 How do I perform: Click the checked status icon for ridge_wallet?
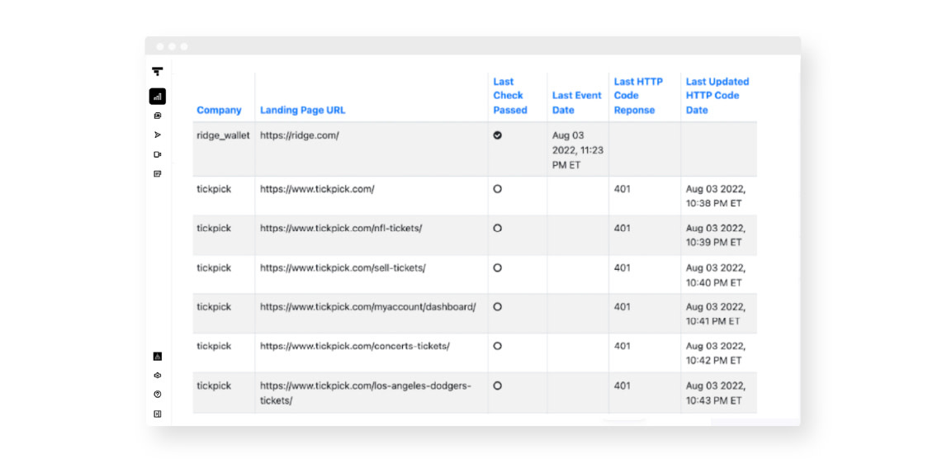click(498, 136)
